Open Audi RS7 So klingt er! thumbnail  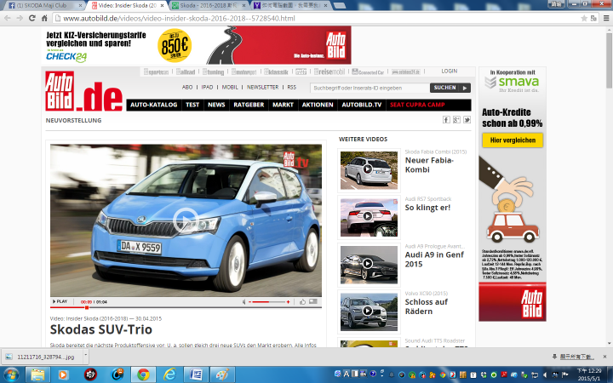coord(369,217)
